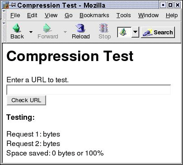Image resolution: width=183 pixels, height=165 pixels.
Task: Open the Forward history dropdown arrow
Action: tap(65, 32)
